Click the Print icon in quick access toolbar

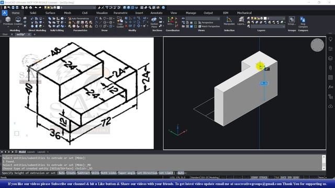pos(26,7)
